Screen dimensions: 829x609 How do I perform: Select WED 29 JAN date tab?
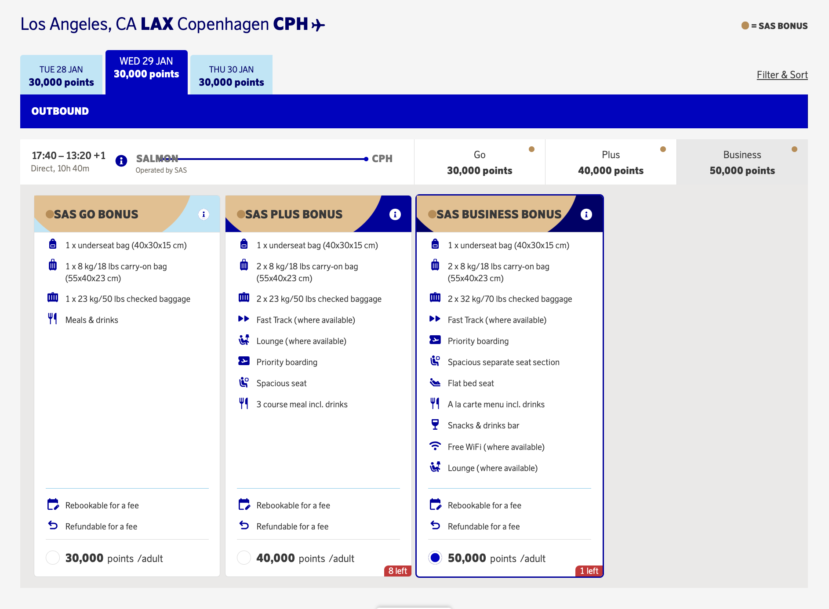(x=146, y=72)
